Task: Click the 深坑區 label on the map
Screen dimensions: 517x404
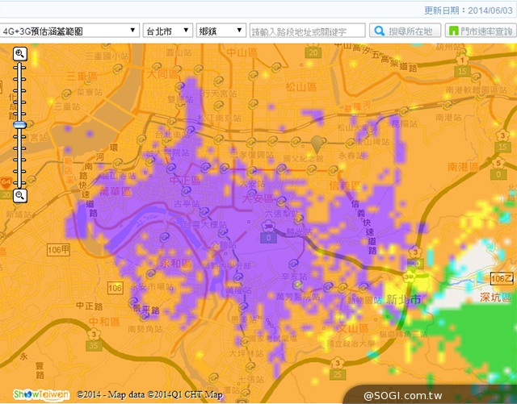Action: [x=494, y=299]
